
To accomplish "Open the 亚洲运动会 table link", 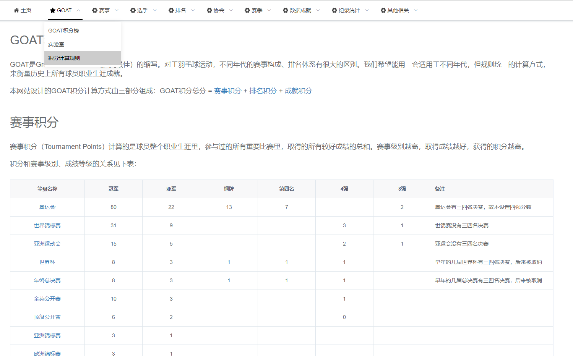I will (x=47, y=244).
